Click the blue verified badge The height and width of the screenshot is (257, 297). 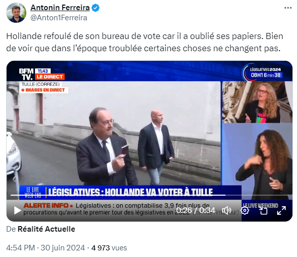95,8
